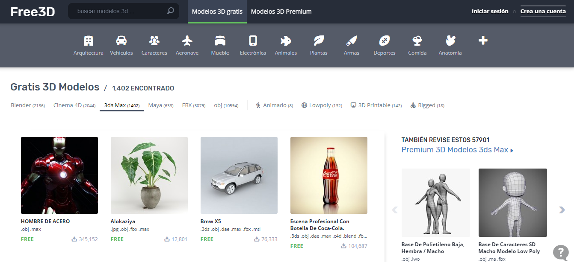Click the .obj .max formats under HOMBRE DE ACERO
The height and width of the screenshot is (262, 574).
pyautogui.click(x=31, y=230)
